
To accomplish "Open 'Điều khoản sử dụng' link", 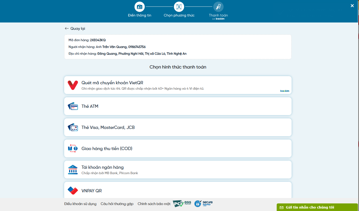I will tap(80, 204).
